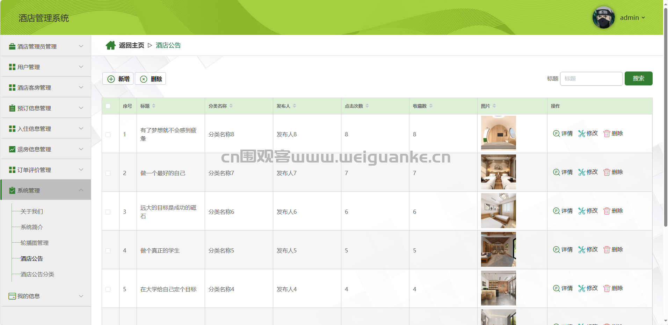Click the home icon in breadcrumb
668x325 pixels.
click(111, 45)
